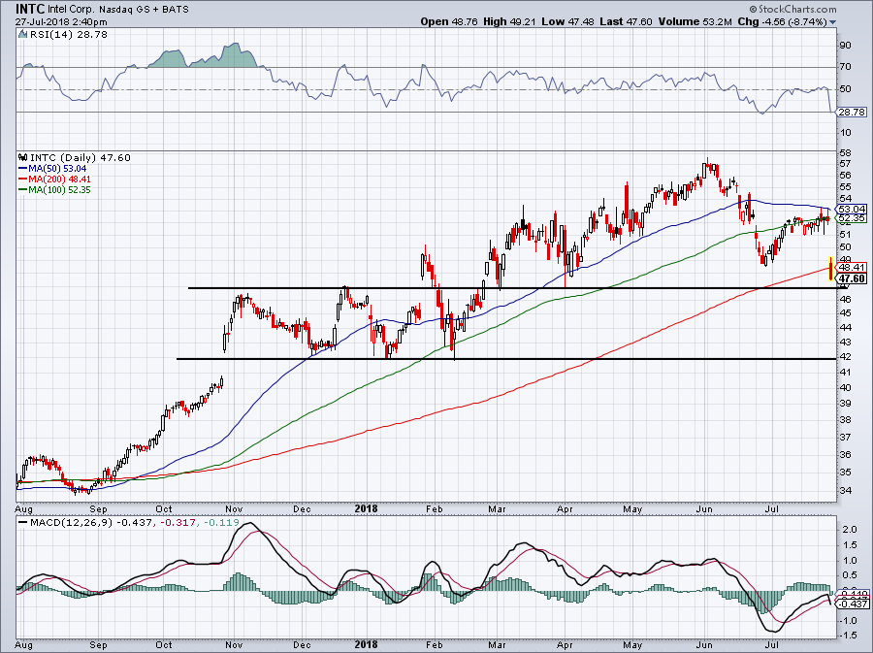Click the 53.04 blue price tag on axis
This screenshot has height=653, width=873.
click(x=853, y=210)
